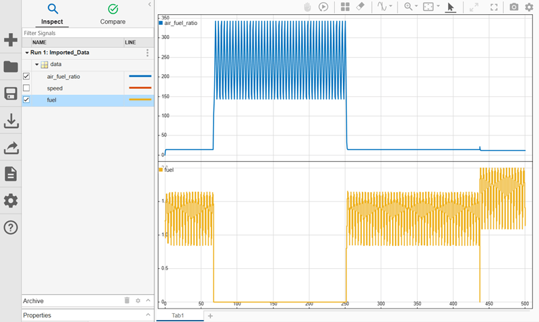Switch to the Compare tab
This screenshot has height=322, width=539.
(x=113, y=14)
